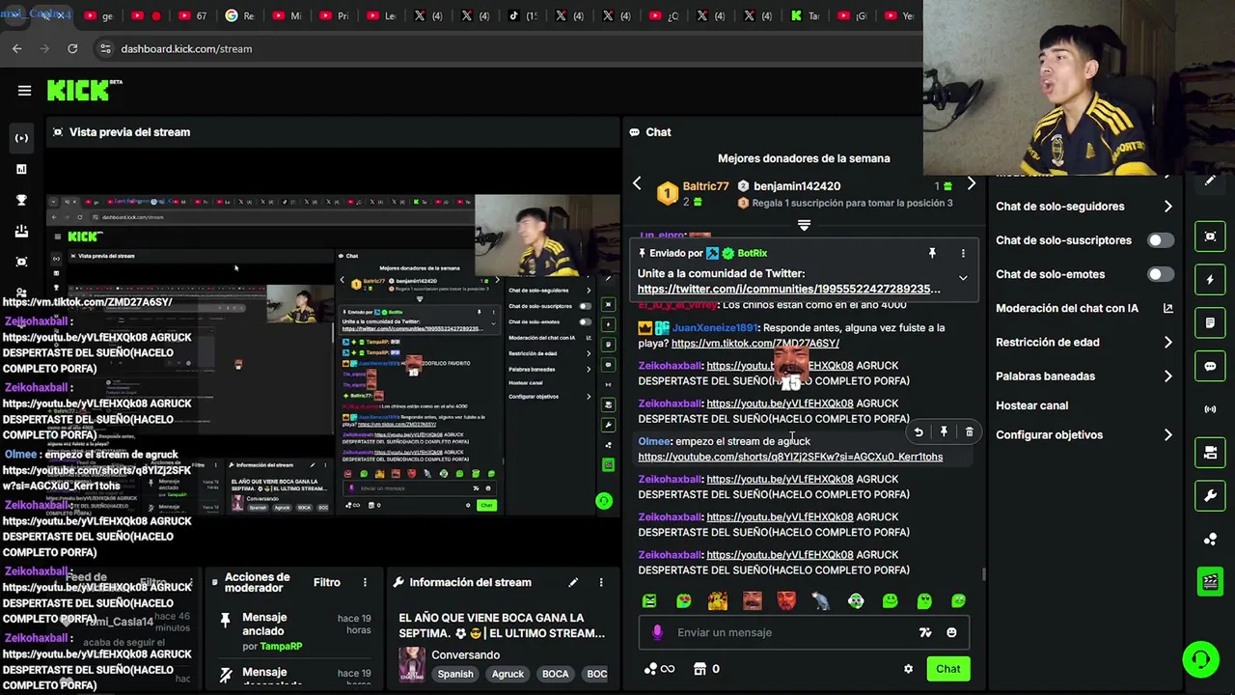Open chat settings gear icon

click(908, 669)
